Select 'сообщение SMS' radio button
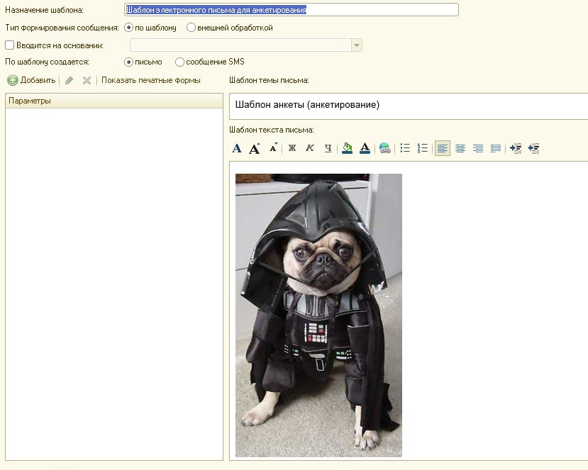Screen dimensions: 588x470 coord(179,62)
